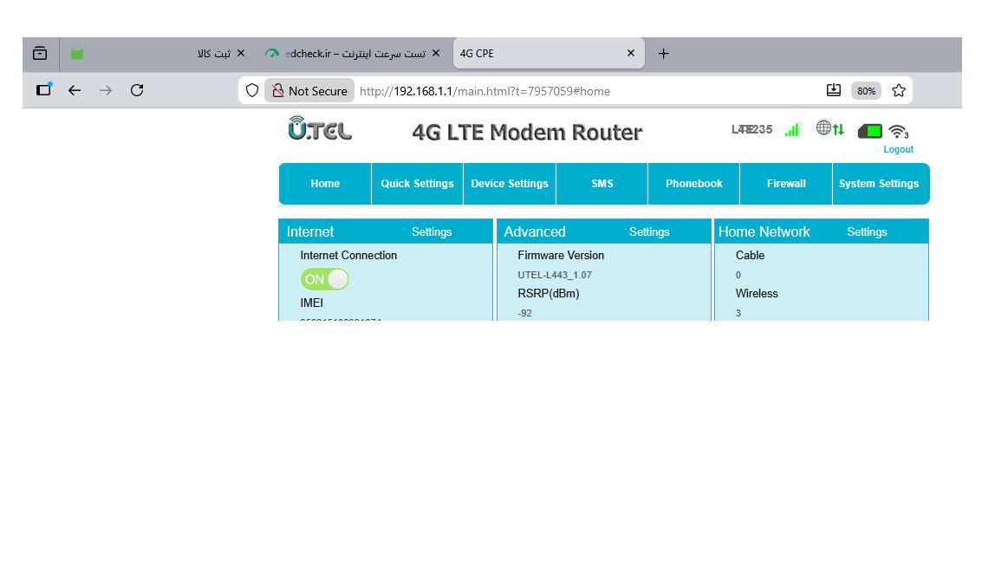Open the SMS menu
The width and height of the screenshot is (1008, 567).
pos(602,184)
